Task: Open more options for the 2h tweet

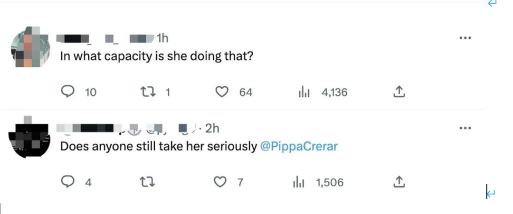Action: point(465,128)
